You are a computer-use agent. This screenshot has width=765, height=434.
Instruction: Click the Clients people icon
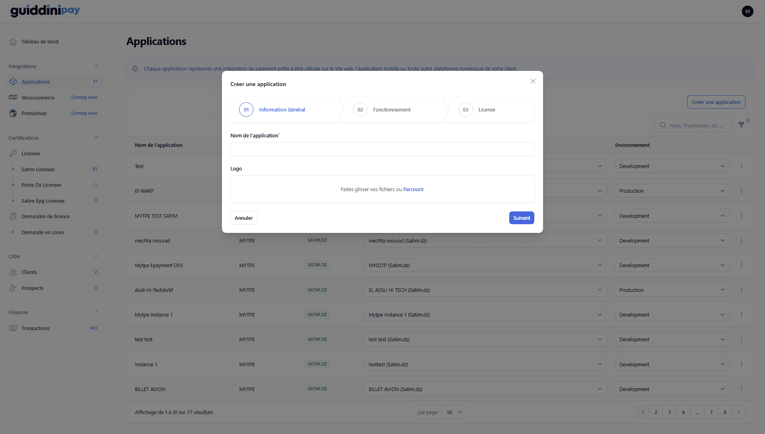[x=13, y=272]
